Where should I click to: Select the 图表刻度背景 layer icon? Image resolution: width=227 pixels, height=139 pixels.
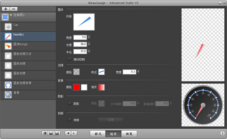point(8,85)
